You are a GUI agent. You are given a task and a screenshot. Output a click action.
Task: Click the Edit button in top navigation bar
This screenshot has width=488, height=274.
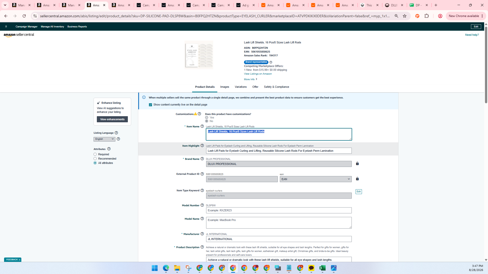476,27
